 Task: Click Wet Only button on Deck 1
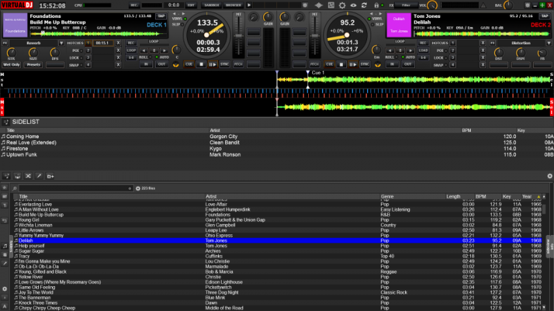pos(11,65)
